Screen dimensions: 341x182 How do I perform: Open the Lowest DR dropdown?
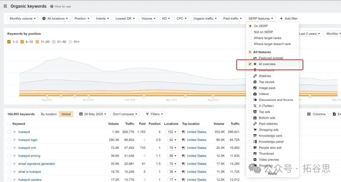pyautogui.click(x=125, y=19)
